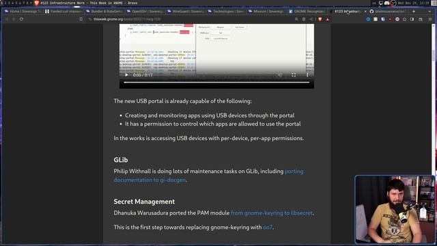Open the Brave wallet icon
437x246 pixels.
[421, 19]
